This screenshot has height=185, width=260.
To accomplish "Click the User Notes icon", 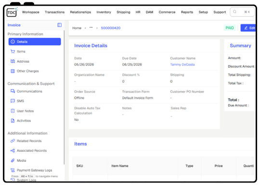I will 13,111.
